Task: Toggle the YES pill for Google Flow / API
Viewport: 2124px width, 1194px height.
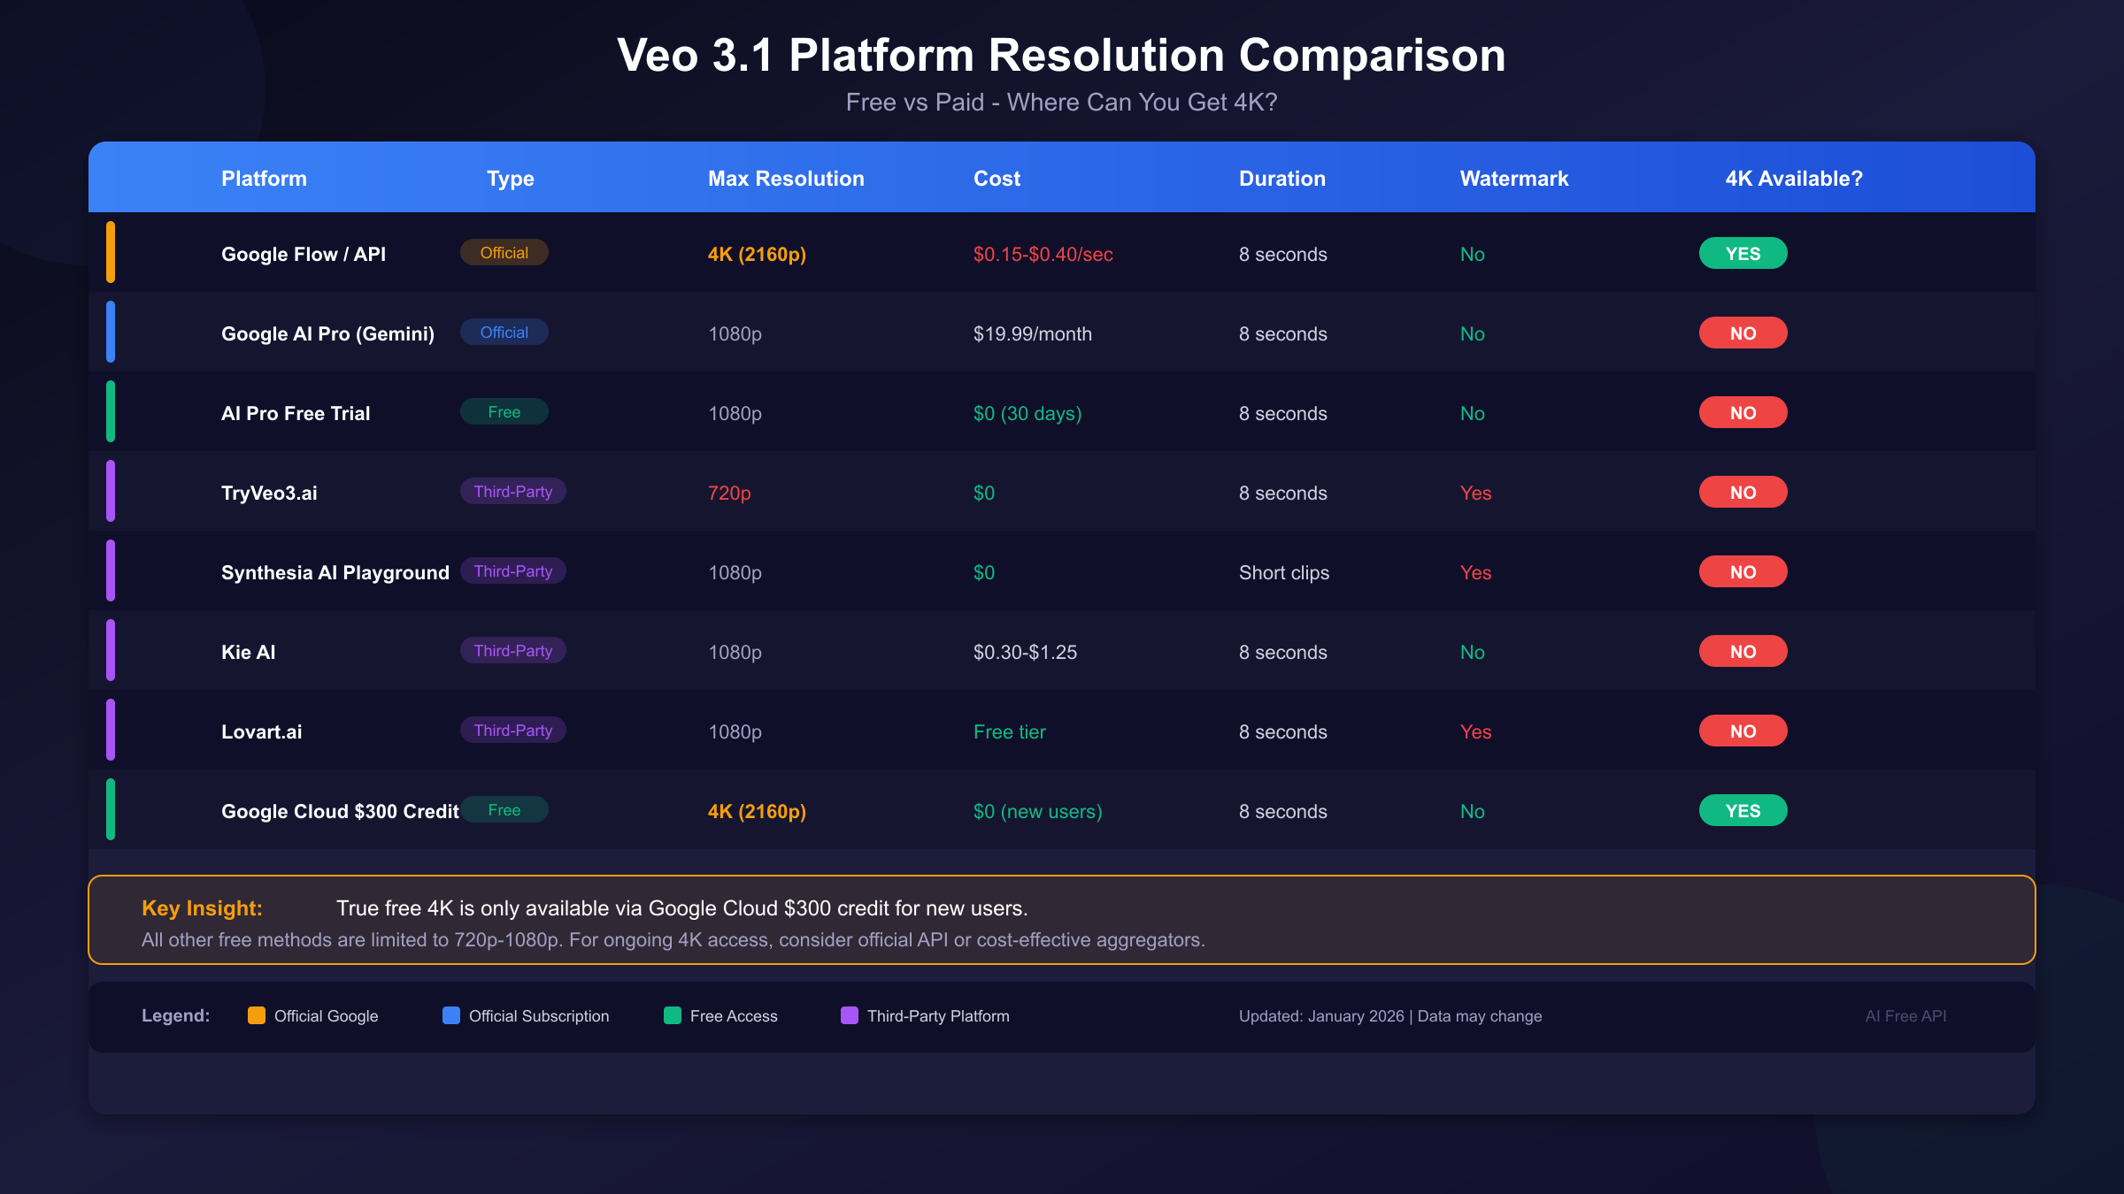Action: click(x=1743, y=253)
